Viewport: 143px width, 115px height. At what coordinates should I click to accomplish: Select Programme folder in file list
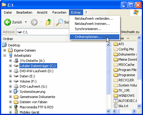point(127,75)
